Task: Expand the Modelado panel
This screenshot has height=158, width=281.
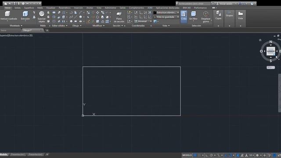Action: tap(16, 26)
